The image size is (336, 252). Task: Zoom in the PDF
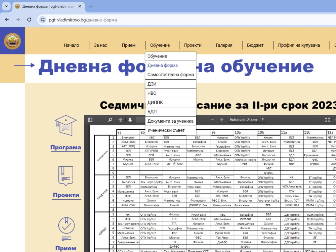pyautogui.click(x=222, y=120)
